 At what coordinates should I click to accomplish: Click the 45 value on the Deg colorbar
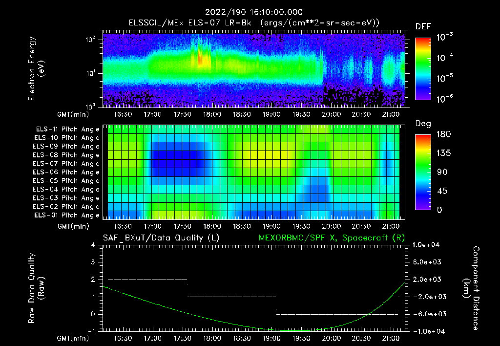pos(442,191)
